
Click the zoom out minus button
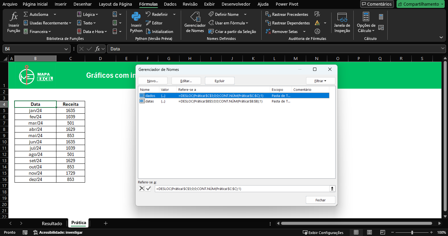coord(393,232)
